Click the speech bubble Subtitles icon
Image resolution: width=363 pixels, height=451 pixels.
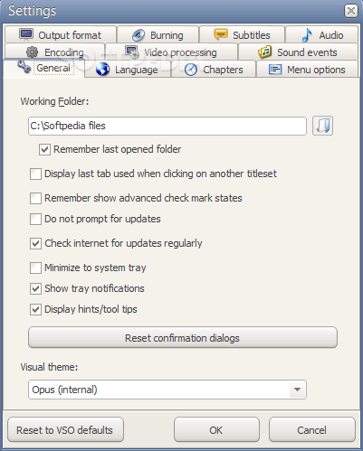pos(221,34)
